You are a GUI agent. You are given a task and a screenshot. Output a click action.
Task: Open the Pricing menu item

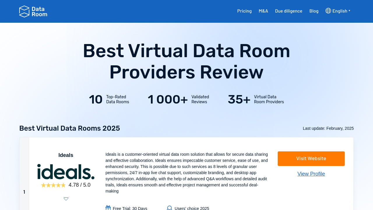point(244,11)
